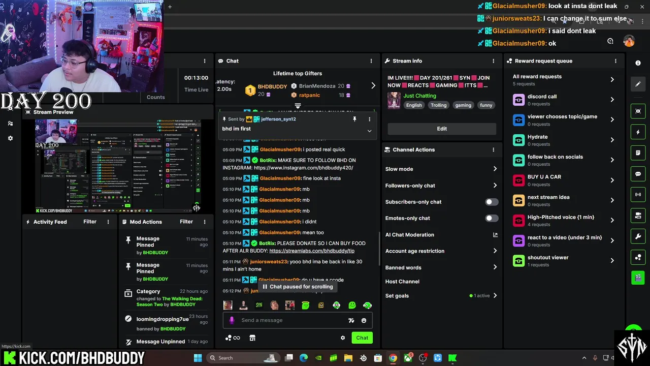Click the gaming tag in Stream info
The image size is (650, 366).
coord(463,105)
